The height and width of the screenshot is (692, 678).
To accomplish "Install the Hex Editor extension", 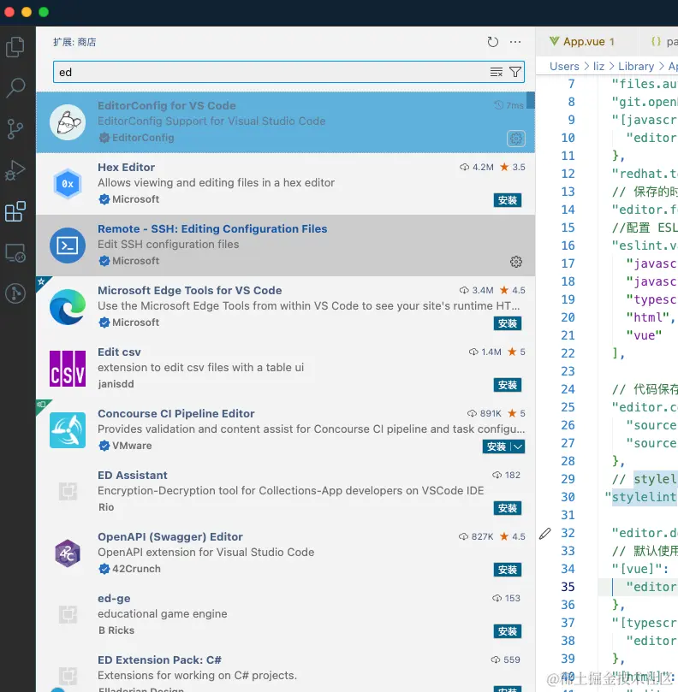I will (x=508, y=200).
